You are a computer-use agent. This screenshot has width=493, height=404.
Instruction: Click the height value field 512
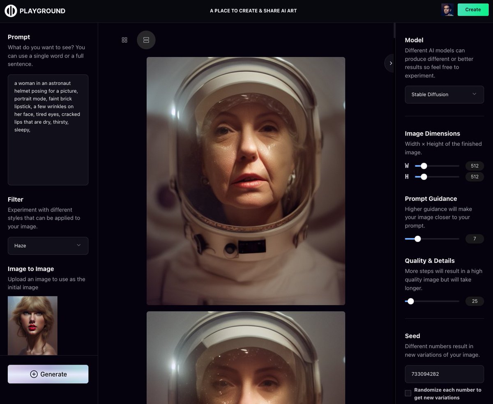(475, 177)
